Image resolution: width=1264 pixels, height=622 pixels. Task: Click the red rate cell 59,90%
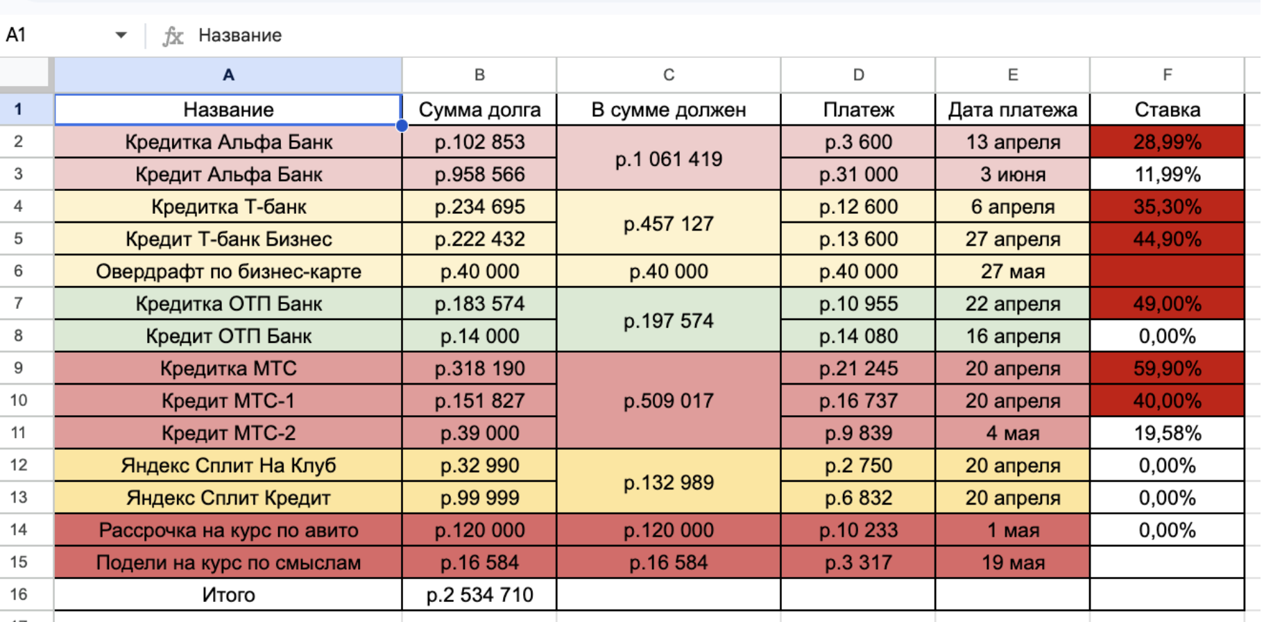coord(1168,368)
